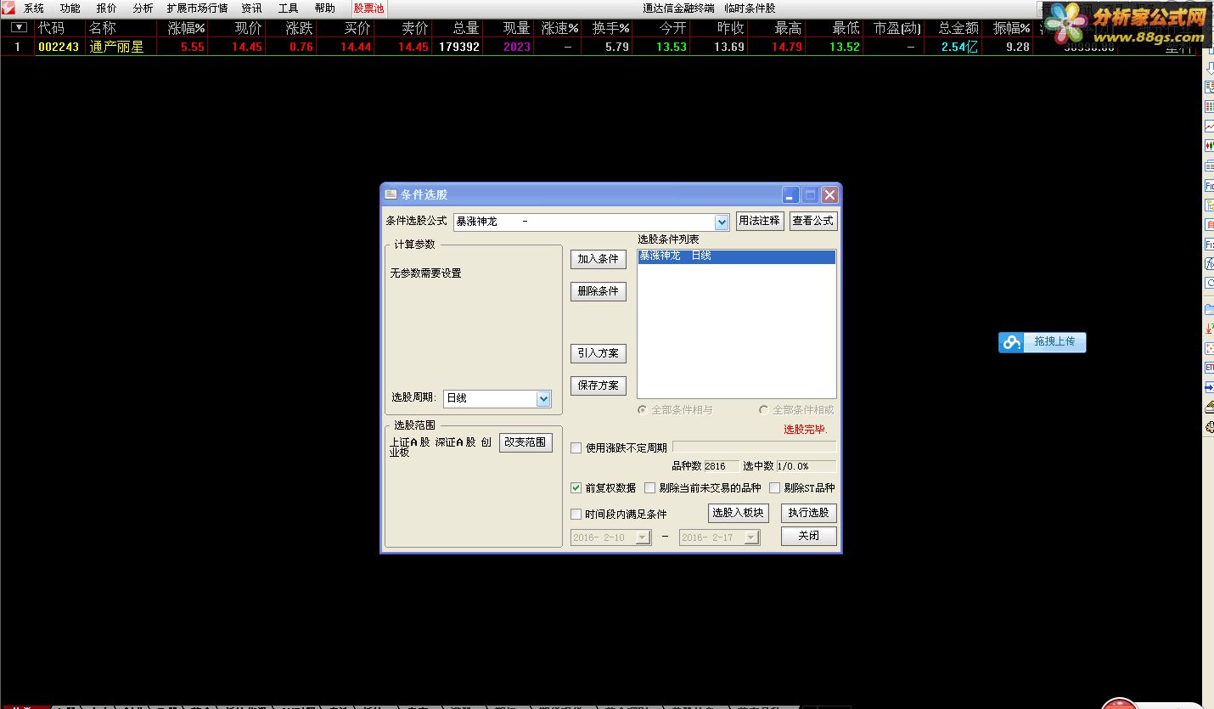Sort by 名称 column header
1214x709 pixels.
103,28
